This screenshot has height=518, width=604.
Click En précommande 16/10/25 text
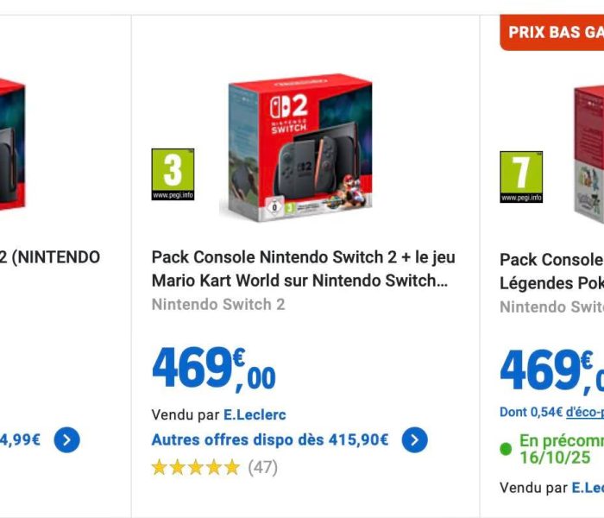coord(562,449)
